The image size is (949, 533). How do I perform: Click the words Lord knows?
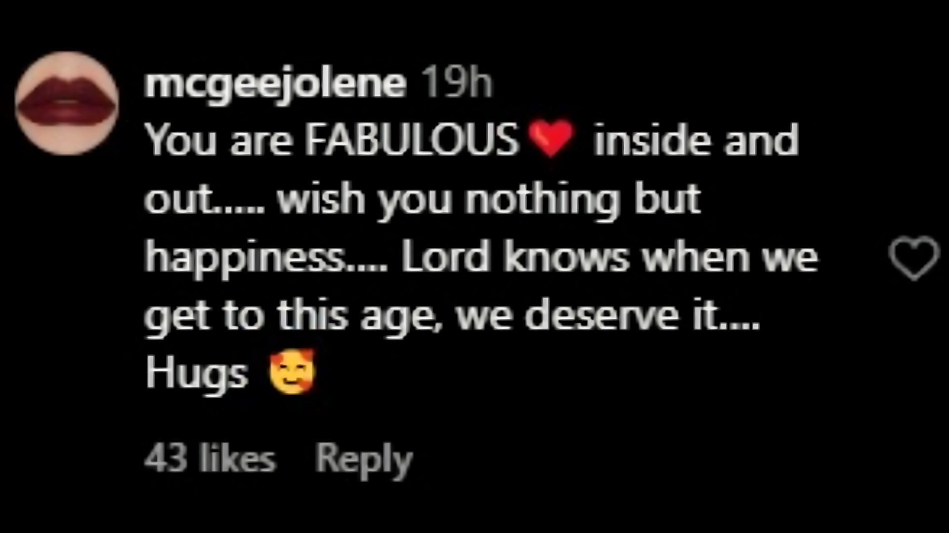pyautogui.click(x=515, y=258)
